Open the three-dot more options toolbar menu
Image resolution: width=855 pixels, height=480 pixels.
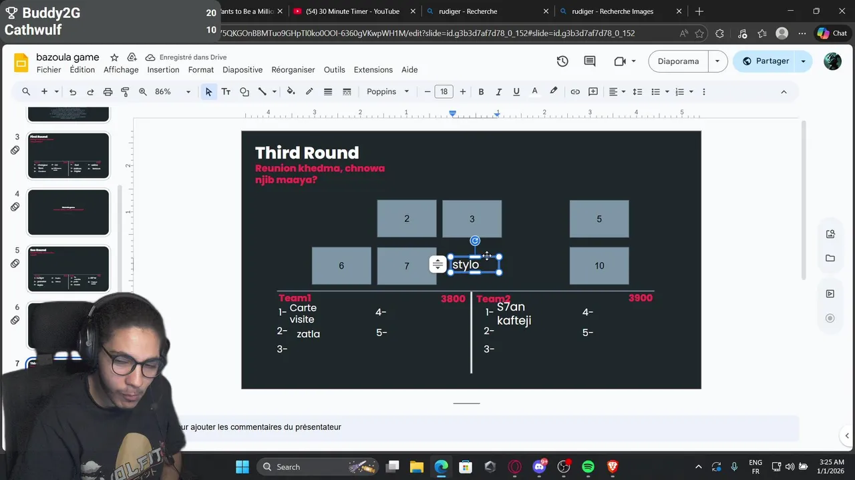pyautogui.click(x=704, y=91)
